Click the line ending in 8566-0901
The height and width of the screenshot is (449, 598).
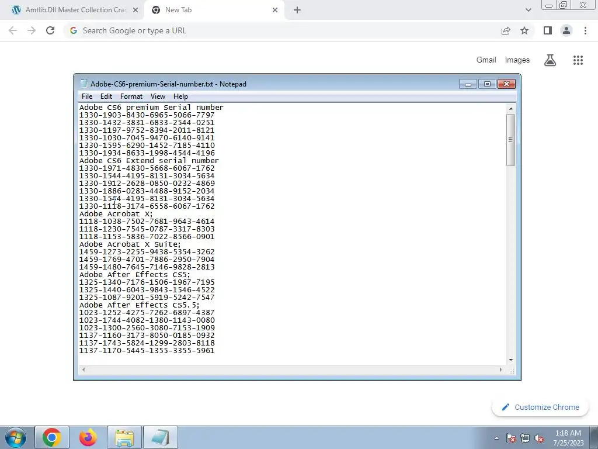coord(147,237)
